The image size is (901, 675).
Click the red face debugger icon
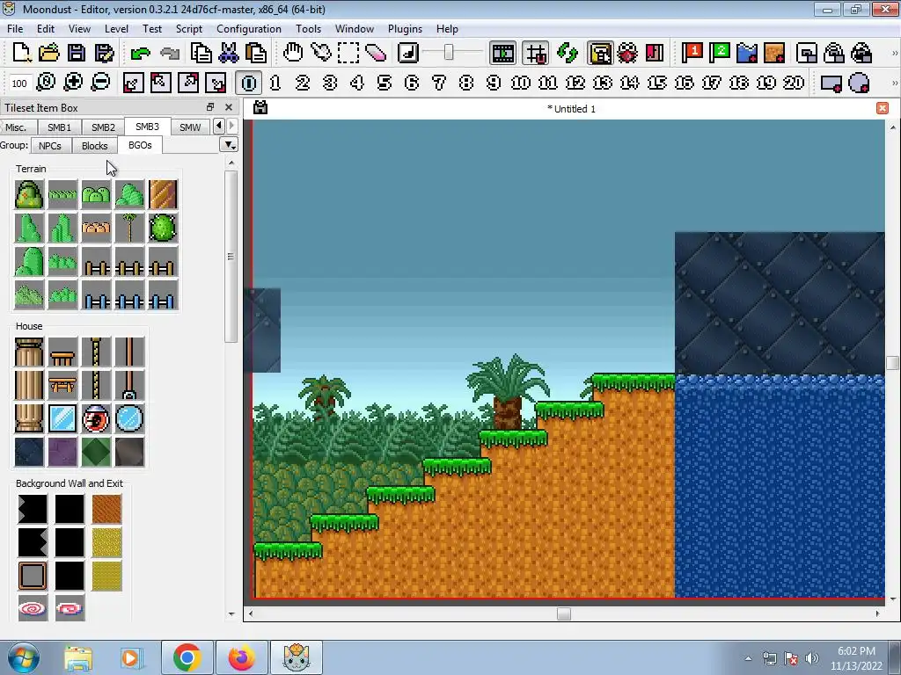627,53
